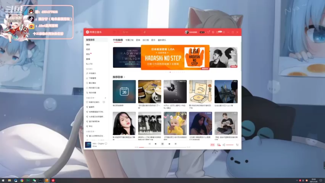Open the play queue list icon
Viewport: 325px width, 183px height.
point(237,145)
